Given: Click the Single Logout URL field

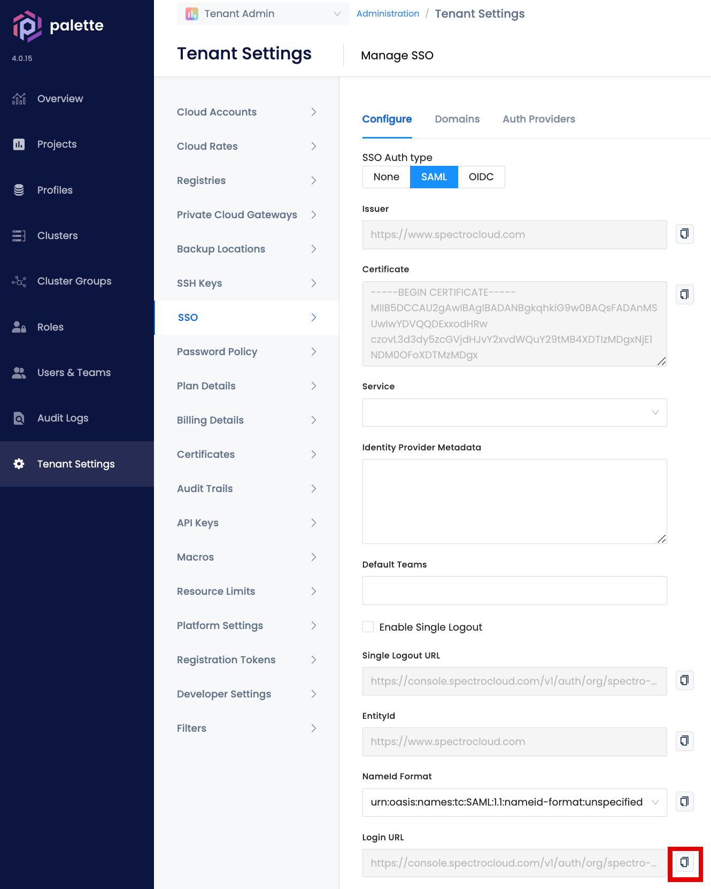Looking at the screenshot, I should (x=514, y=681).
